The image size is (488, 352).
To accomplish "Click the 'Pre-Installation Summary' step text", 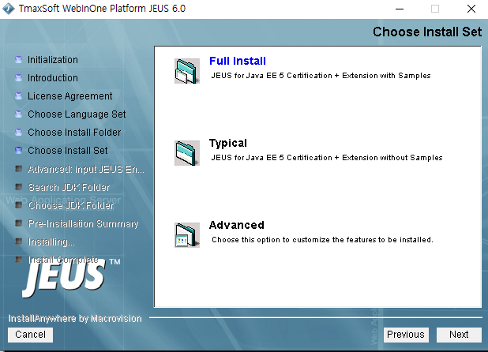I will (x=83, y=223).
